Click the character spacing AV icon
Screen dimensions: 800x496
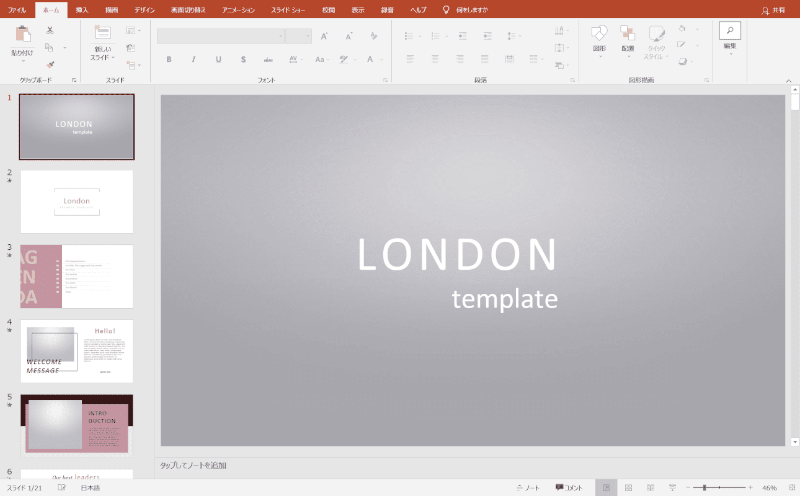click(293, 60)
